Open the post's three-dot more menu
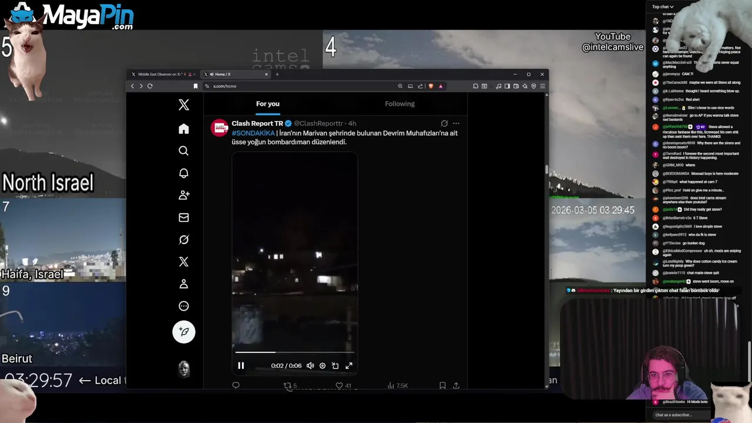The width and height of the screenshot is (752, 423). (x=456, y=123)
